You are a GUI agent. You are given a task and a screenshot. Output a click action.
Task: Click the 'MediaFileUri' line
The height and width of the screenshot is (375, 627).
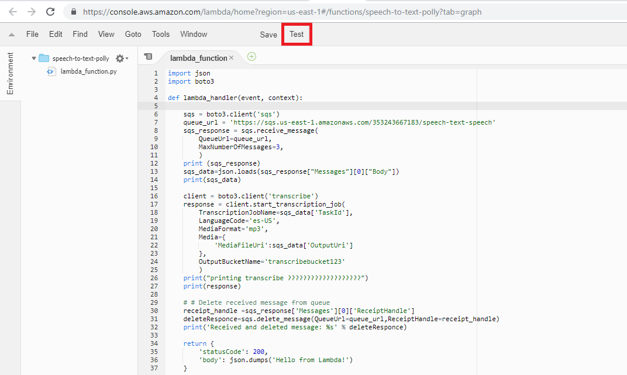(x=284, y=246)
